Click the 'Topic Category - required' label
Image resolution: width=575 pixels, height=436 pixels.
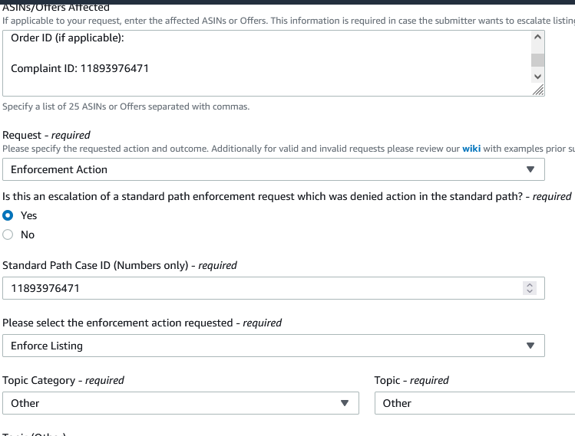[63, 380]
